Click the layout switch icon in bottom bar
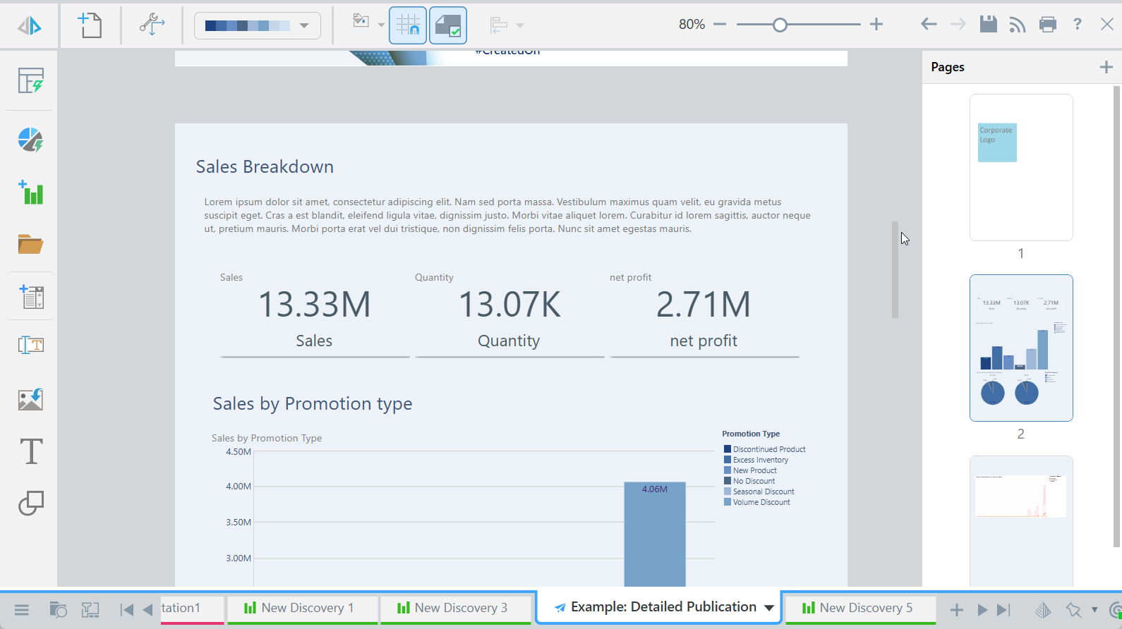Screen dimensions: 1122x629 90,610
